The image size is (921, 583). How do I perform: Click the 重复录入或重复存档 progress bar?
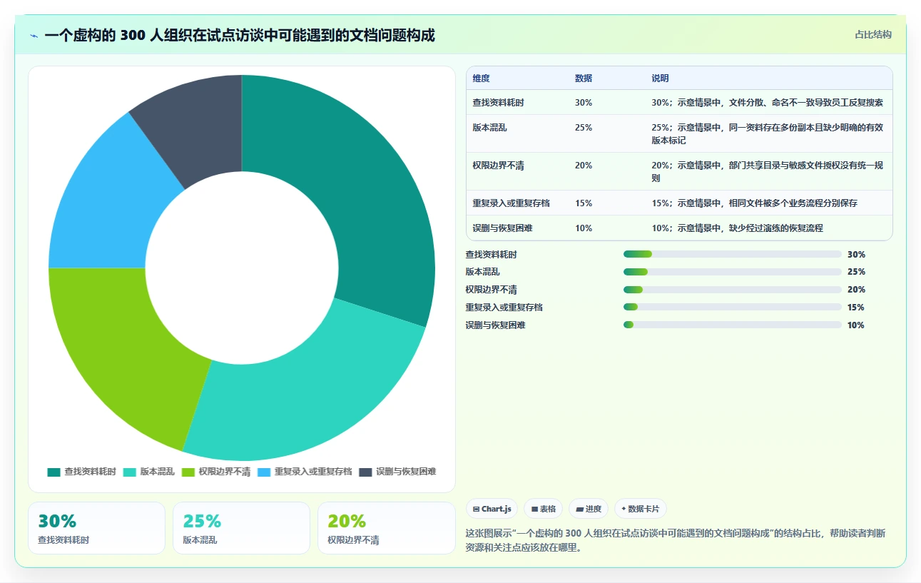[733, 308]
